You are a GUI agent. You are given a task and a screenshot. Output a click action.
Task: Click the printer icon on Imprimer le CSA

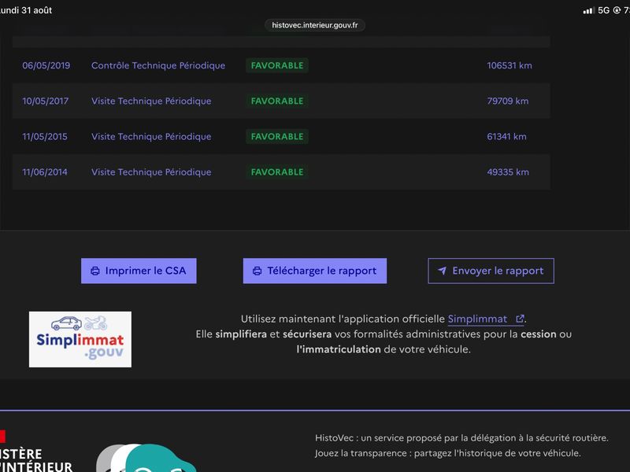click(x=95, y=271)
